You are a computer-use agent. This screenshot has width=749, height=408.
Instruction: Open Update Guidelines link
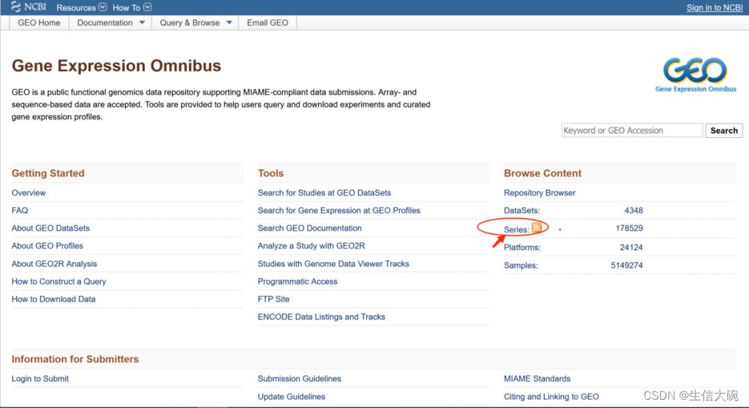coord(291,396)
